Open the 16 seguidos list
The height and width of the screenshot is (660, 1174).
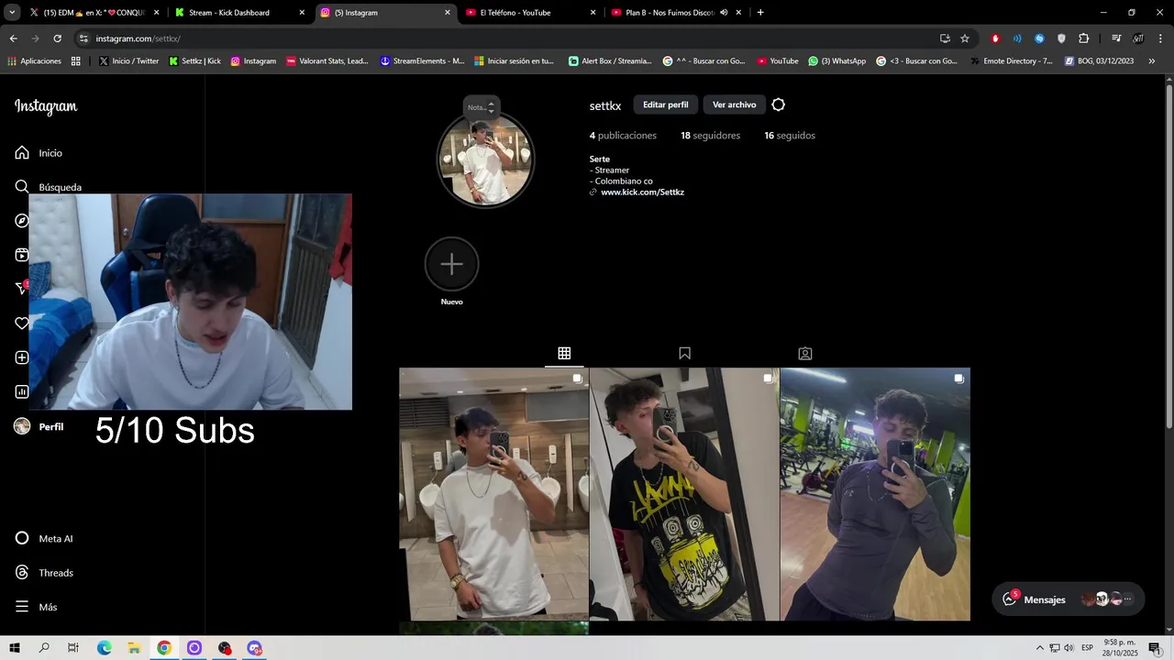(790, 136)
